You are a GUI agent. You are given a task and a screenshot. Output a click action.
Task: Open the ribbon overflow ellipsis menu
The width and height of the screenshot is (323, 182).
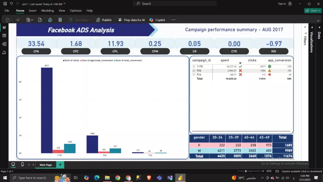[x=173, y=20]
